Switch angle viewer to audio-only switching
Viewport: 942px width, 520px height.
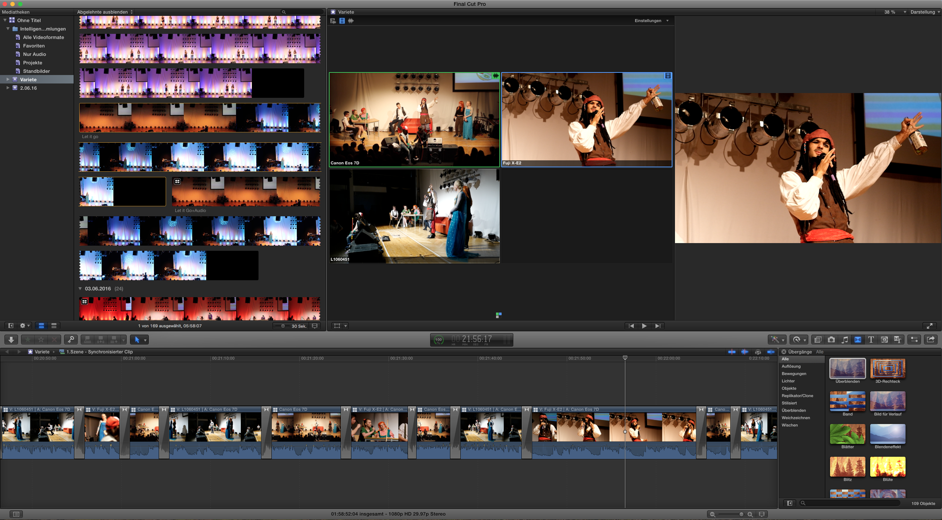click(351, 21)
